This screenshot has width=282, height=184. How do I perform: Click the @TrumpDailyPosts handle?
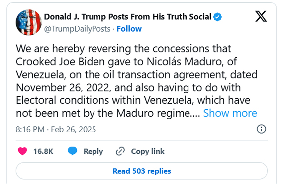[77, 29]
